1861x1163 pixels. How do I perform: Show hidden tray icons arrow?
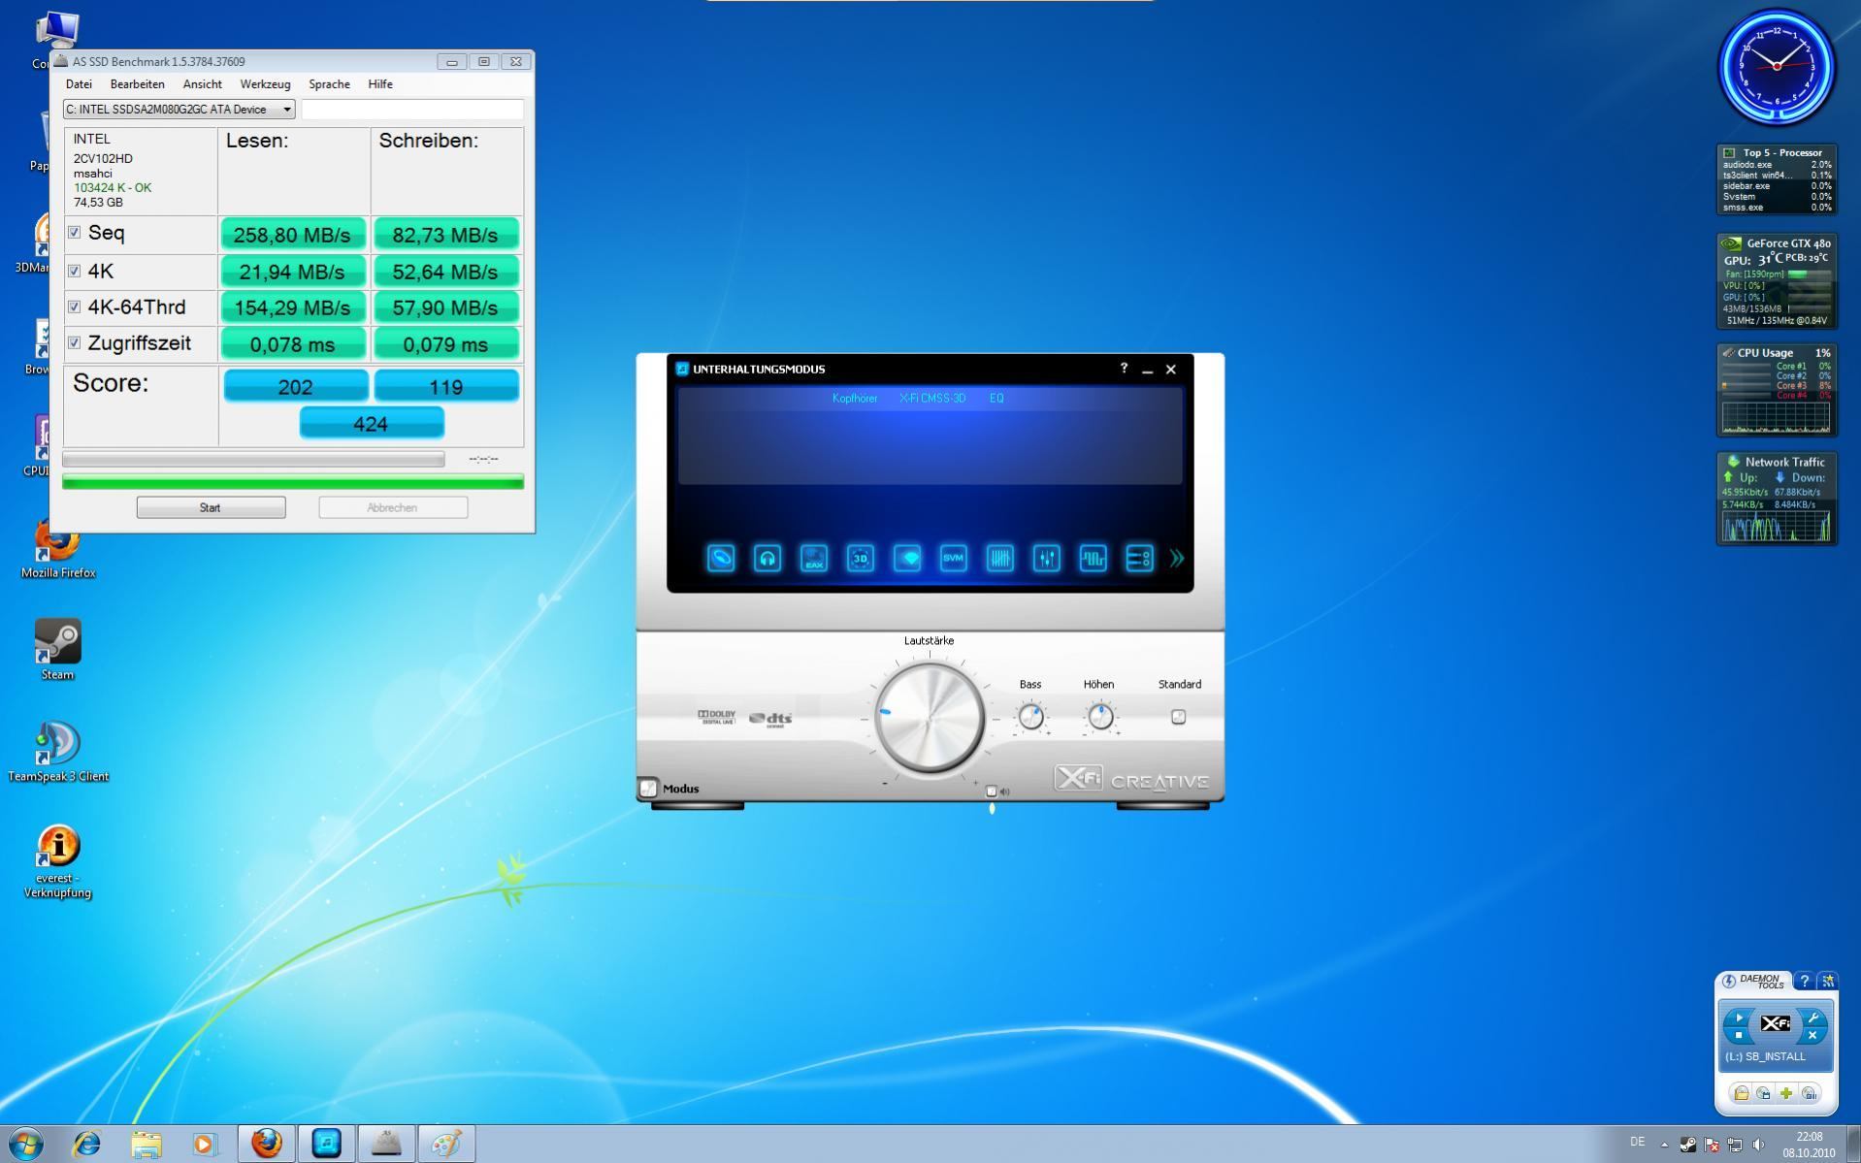pos(1664,1145)
